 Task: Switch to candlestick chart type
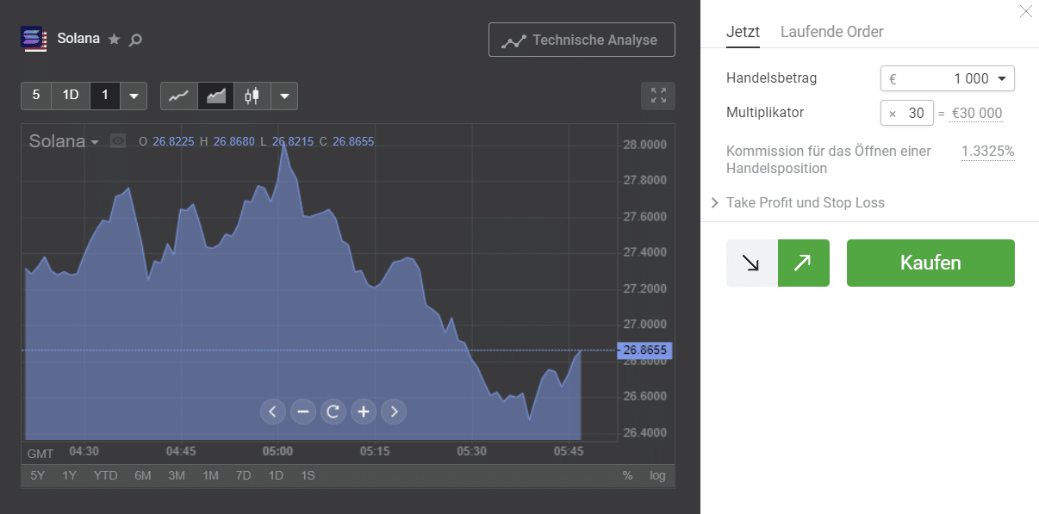point(252,96)
